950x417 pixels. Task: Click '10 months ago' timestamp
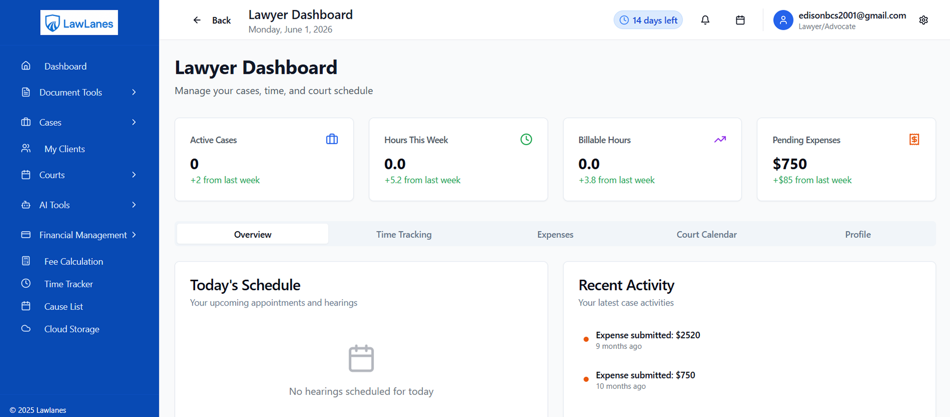pos(621,386)
